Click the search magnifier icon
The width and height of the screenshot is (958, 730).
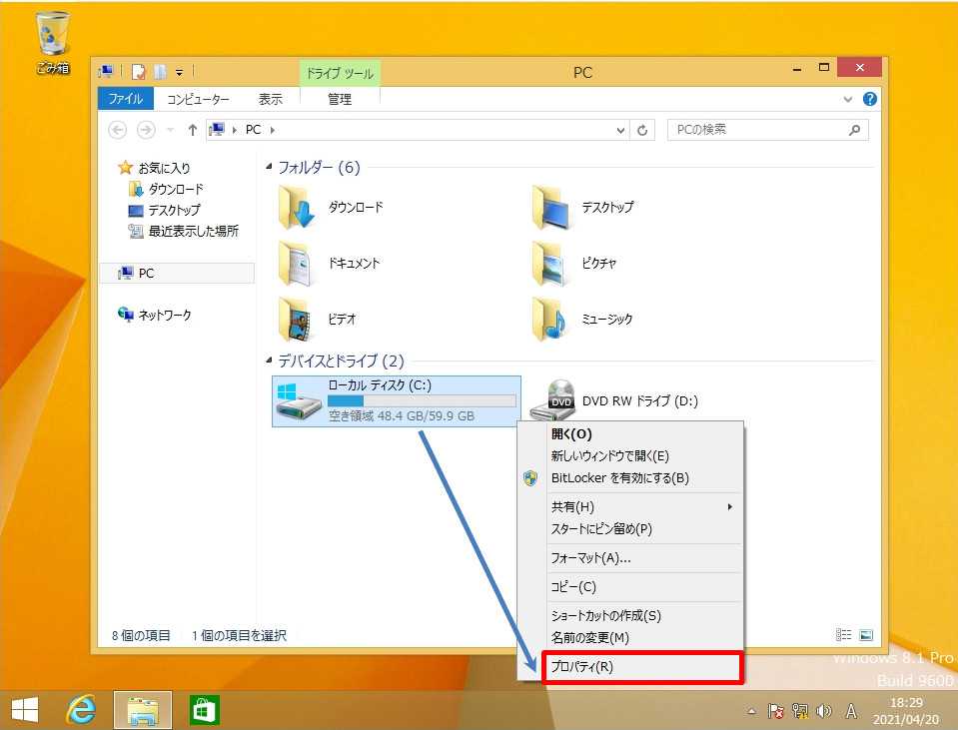[x=855, y=130]
